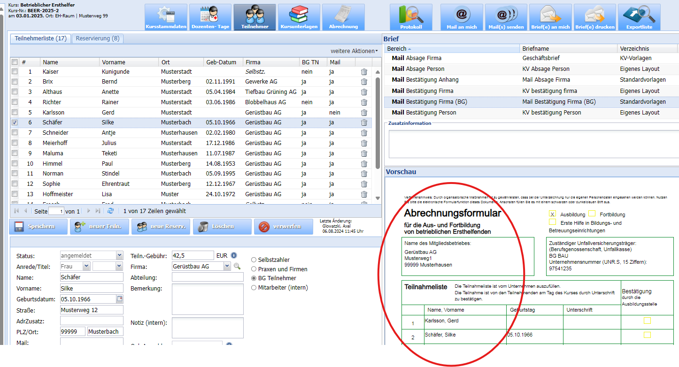This screenshot has width=679, height=367.
Task: Choose Praxen und Firmen radio option
Action: coord(254,269)
